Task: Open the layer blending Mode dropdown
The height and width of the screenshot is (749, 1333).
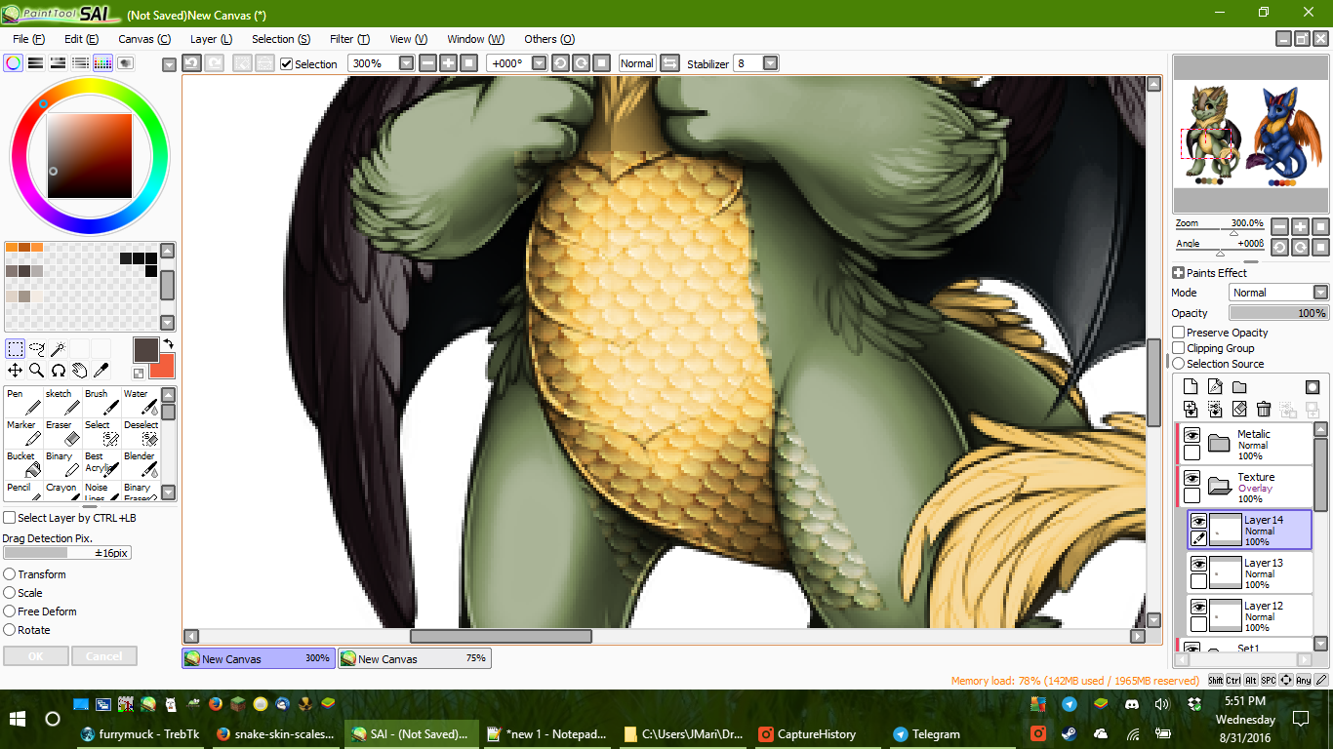Action: click(x=1319, y=293)
